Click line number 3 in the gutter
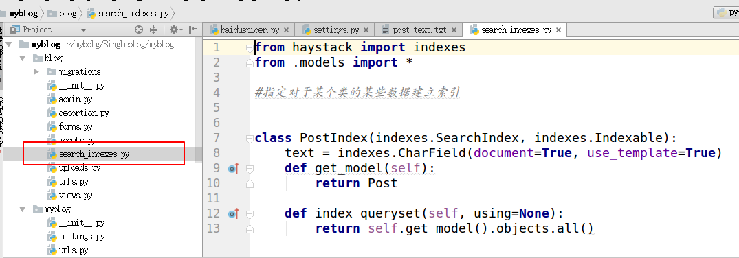 [x=217, y=78]
